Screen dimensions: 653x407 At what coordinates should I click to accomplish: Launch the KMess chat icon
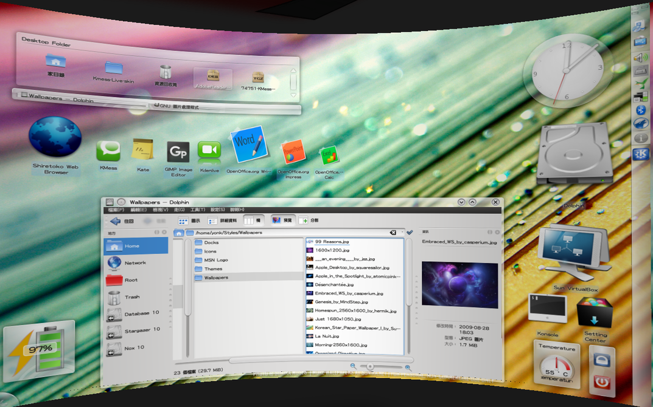[x=108, y=151]
